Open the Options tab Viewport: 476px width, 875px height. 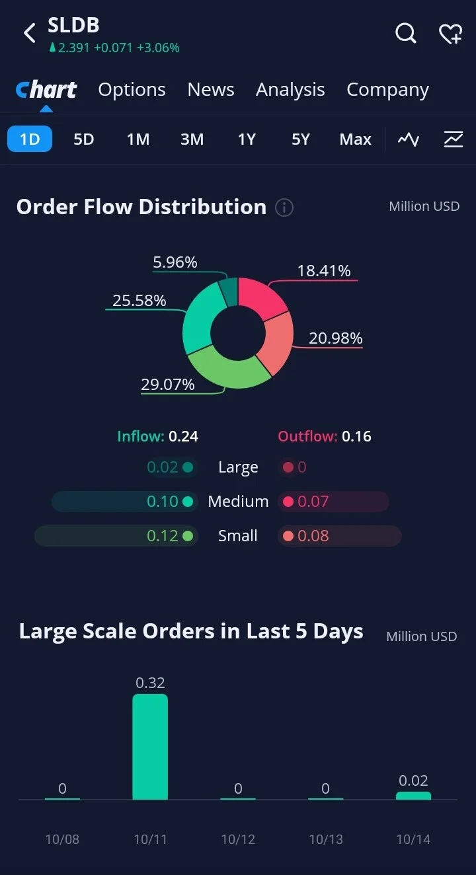pos(132,89)
